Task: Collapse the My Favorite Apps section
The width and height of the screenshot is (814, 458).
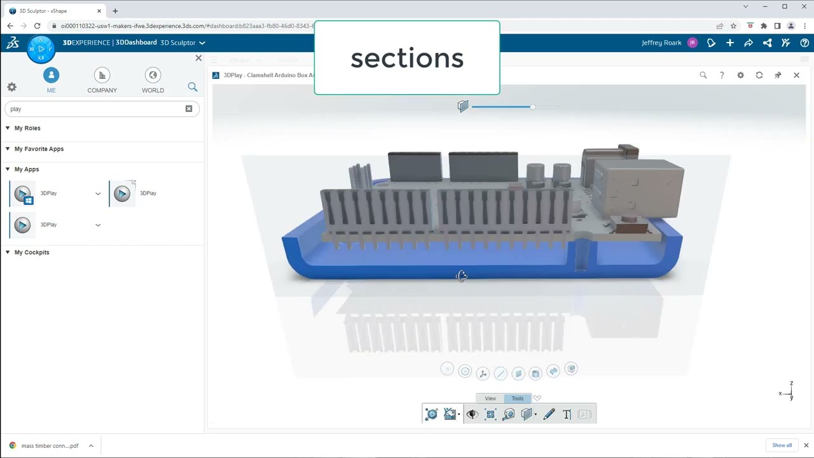Action: [x=8, y=149]
